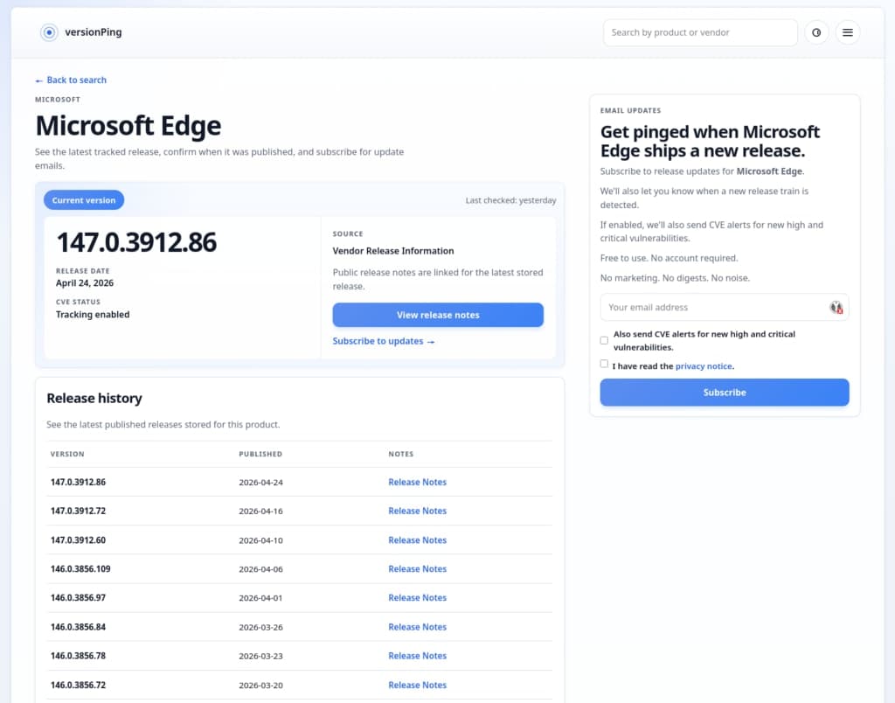Click the Subscribe button

[725, 393]
